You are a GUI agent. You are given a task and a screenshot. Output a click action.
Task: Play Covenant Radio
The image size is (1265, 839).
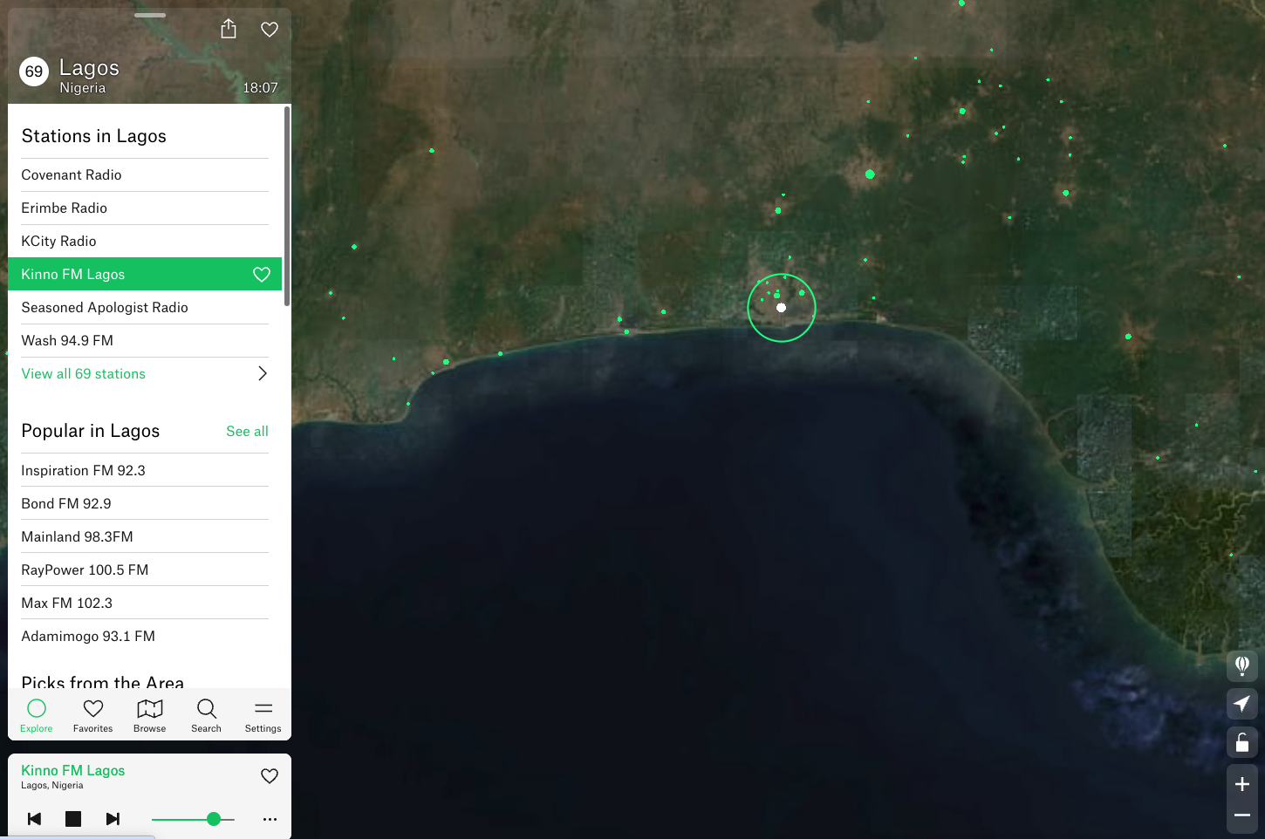click(145, 175)
